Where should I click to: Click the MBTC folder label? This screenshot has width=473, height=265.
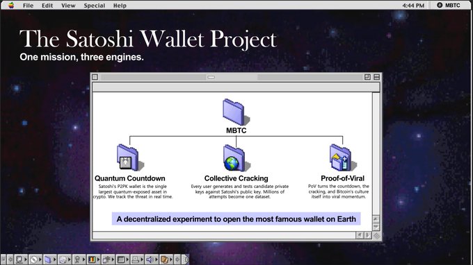(236, 130)
